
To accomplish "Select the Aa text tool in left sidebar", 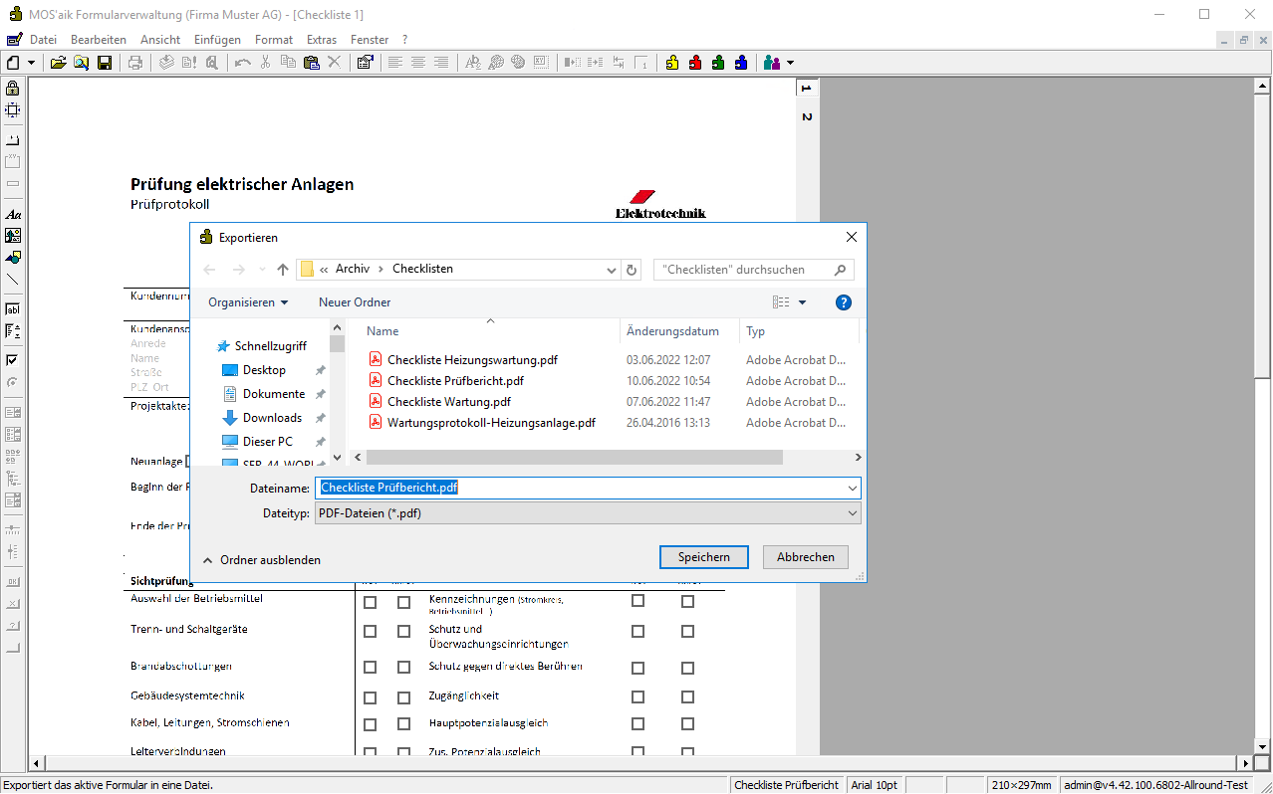I will (x=13, y=214).
